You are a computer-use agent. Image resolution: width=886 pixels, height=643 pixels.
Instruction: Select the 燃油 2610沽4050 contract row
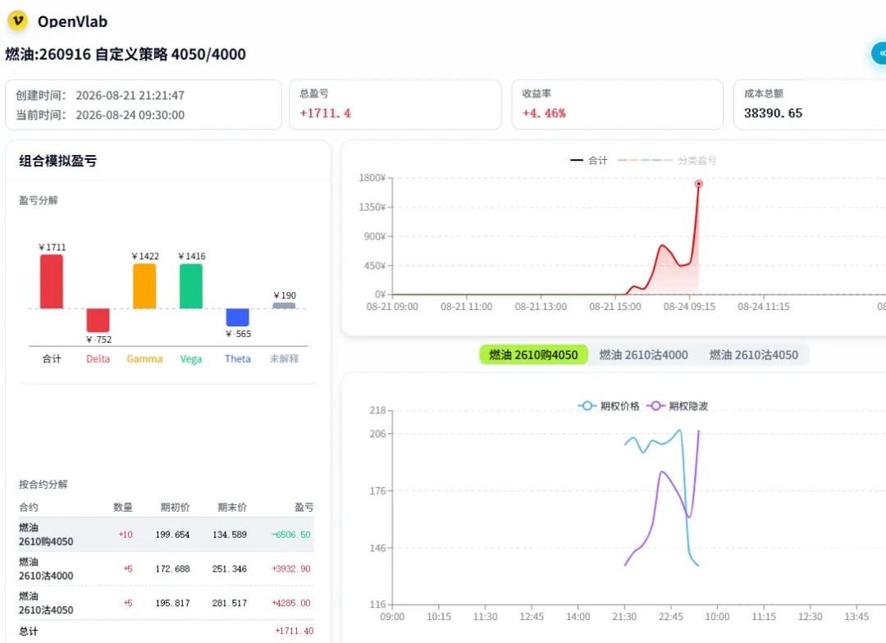pyautogui.click(x=166, y=603)
